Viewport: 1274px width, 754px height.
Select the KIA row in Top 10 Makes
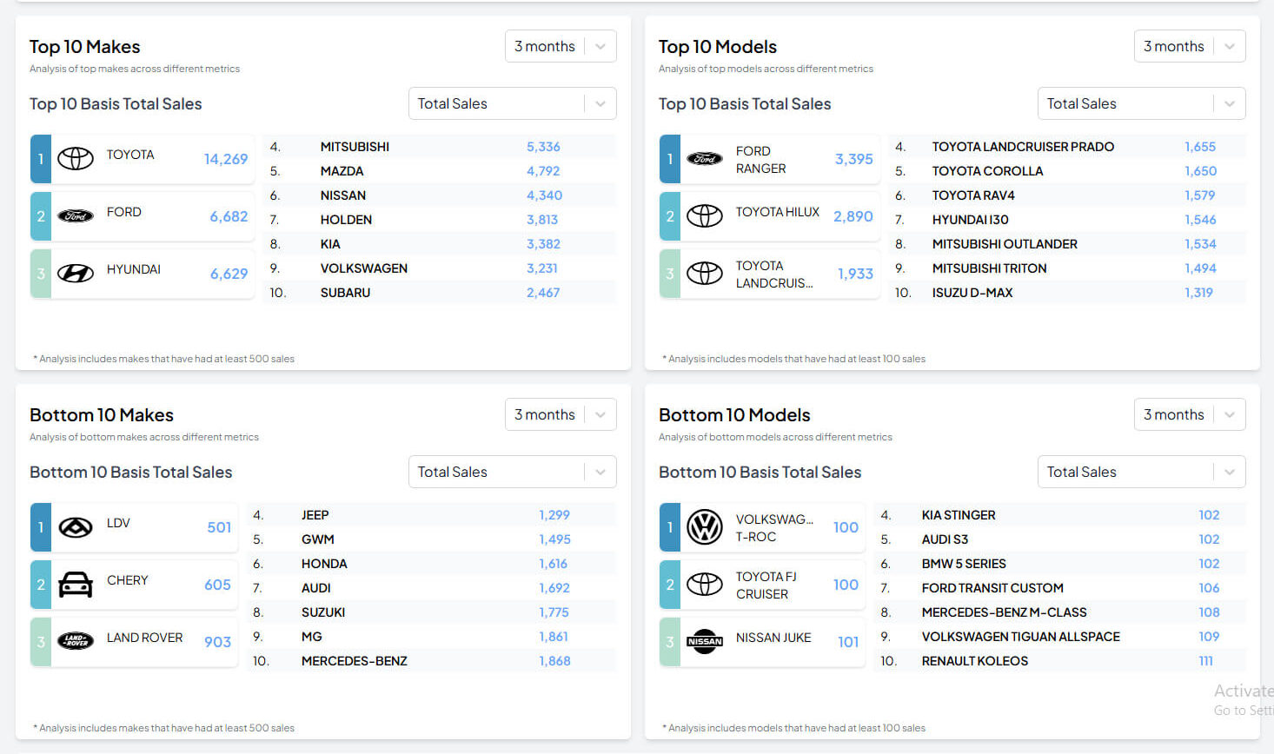[440, 244]
